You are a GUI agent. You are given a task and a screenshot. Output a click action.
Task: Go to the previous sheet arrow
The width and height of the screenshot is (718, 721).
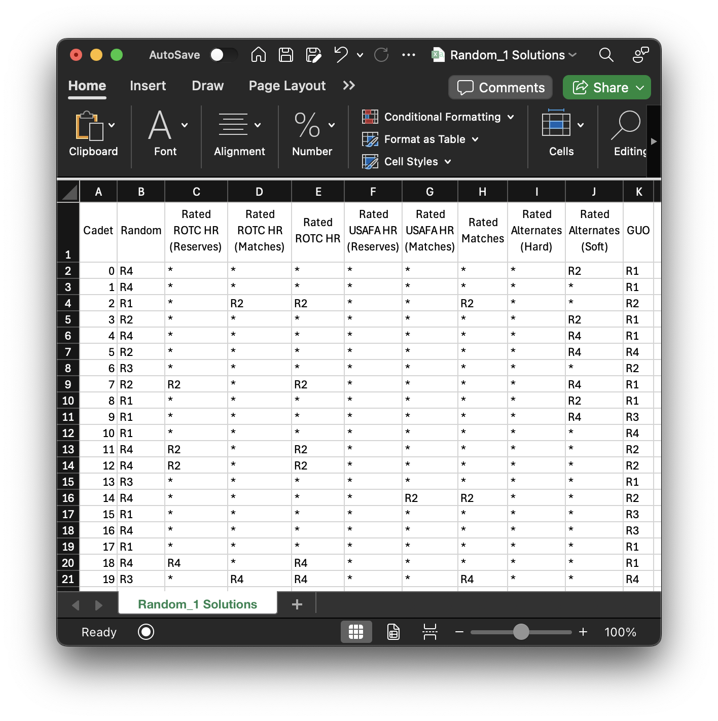(x=76, y=605)
